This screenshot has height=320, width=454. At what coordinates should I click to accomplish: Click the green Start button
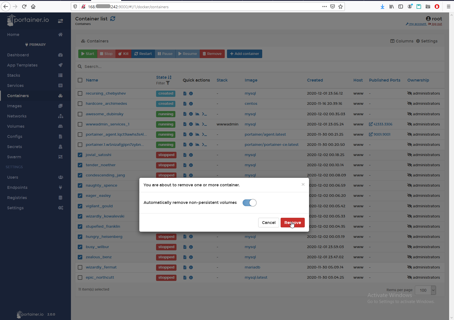[x=88, y=54]
